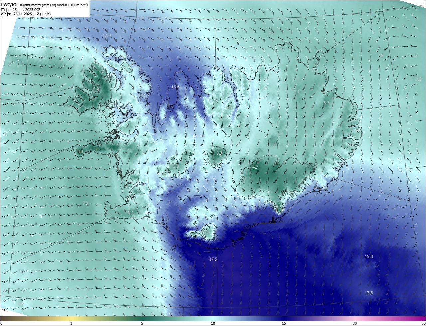Viewport: 426px width, 326px height.
Task: Click the 4.7 label on the large southeastern glacier
Action: 255,167
